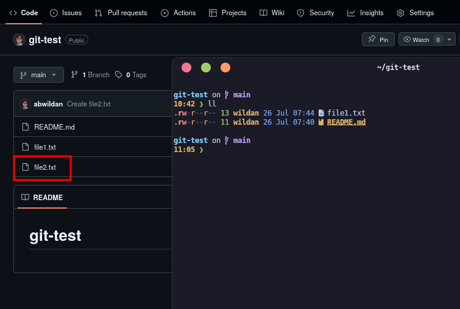Open the main branch selector dropdown
Viewport: 460px width, 309px height.
[38, 75]
